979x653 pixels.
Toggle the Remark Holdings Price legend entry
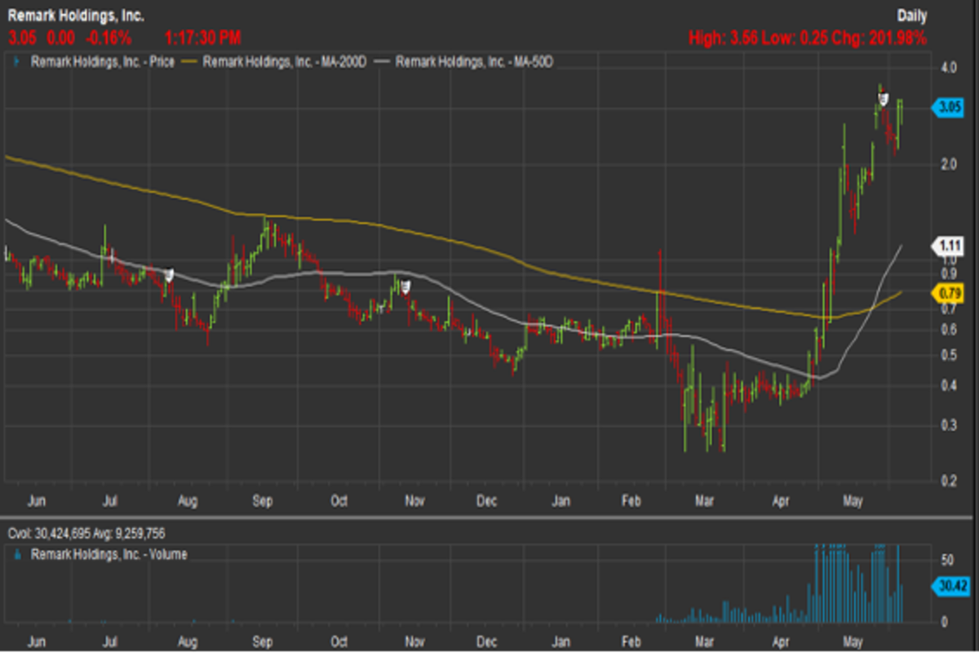(102, 61)
